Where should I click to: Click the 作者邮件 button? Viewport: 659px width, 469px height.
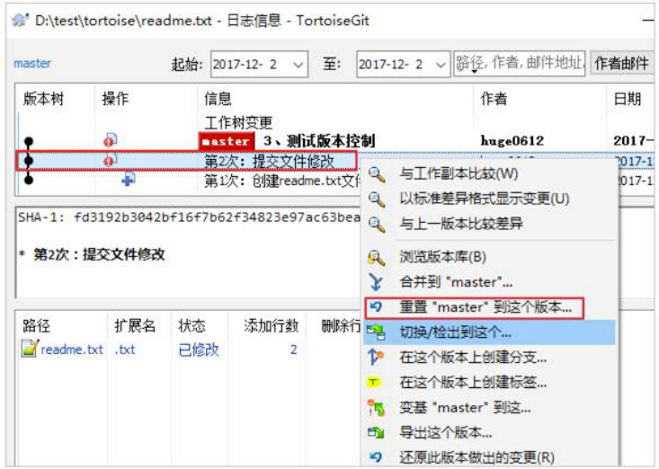[x=621, y=64]
